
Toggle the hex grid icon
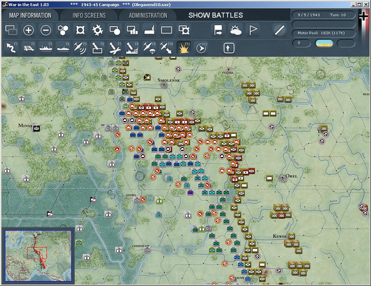point(63,30)
